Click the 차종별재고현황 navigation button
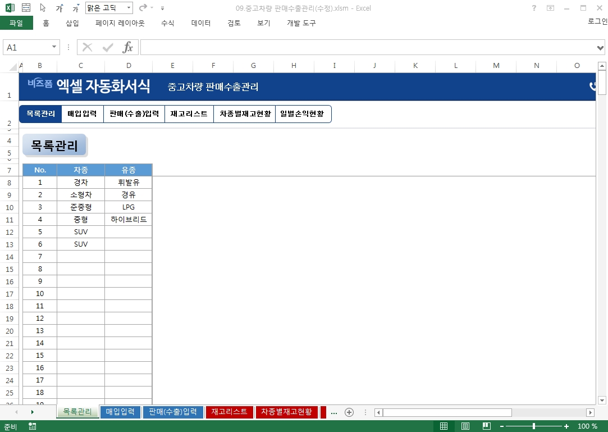 (245, 113)
